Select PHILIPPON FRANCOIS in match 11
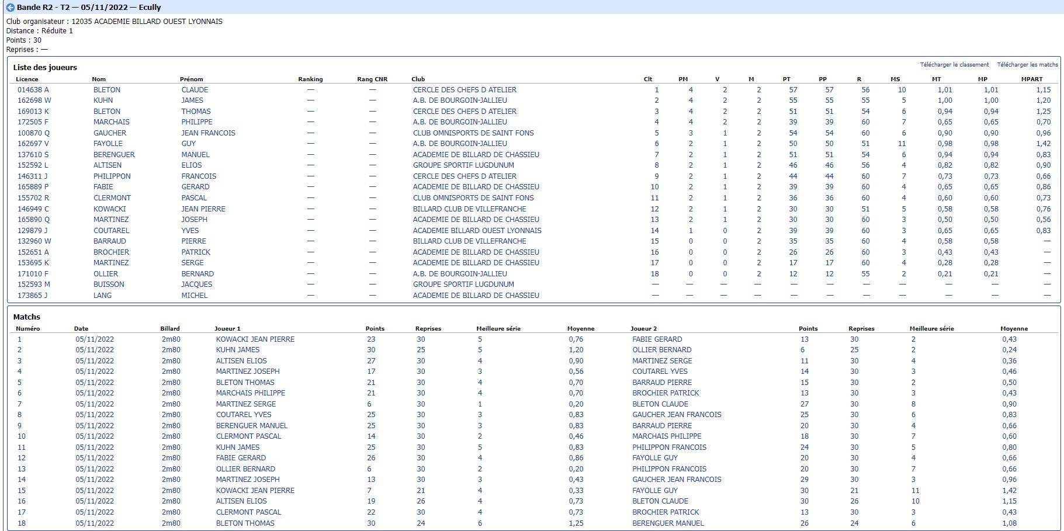This screenshot has width=1064, height=531. pyautogui.click(x=670, y=447)
